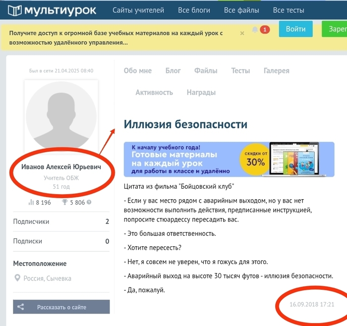Click the 51 год age label

61,186
